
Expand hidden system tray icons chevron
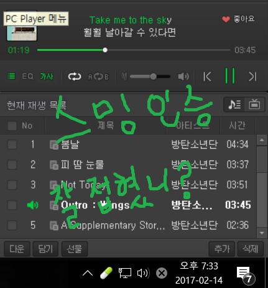click(88, 273)
